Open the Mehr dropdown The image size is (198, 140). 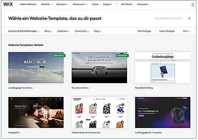click(x=186, y=31)
